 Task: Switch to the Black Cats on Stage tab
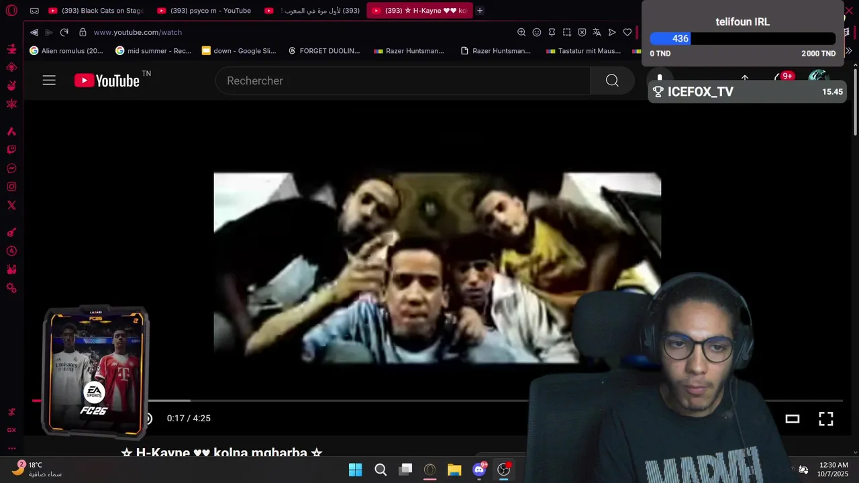(96, 11)
